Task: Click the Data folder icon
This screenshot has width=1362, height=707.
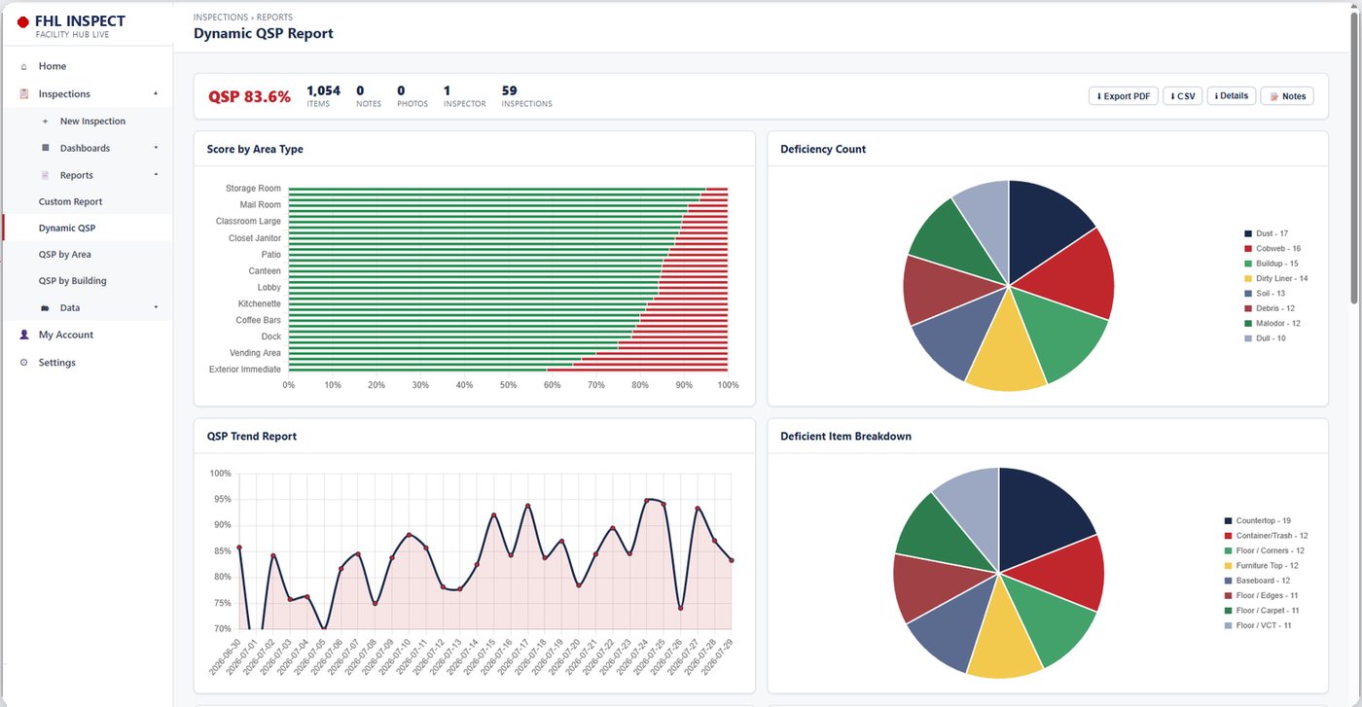Action: (x=45, y=308)
